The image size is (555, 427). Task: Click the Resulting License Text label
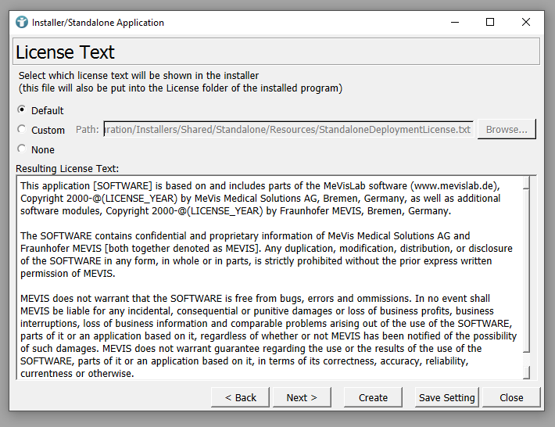[x=67, y=168]
